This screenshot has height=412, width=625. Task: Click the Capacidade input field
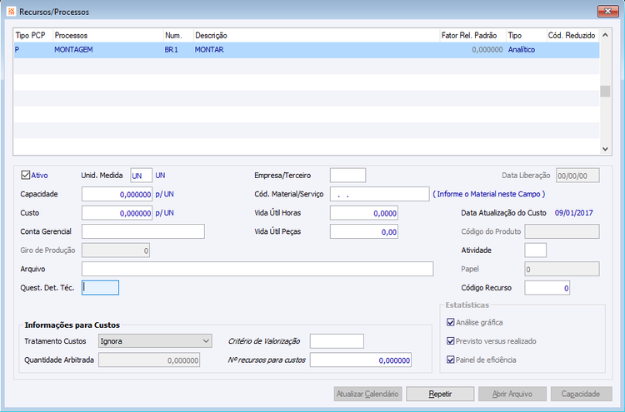tap(117, 194)
